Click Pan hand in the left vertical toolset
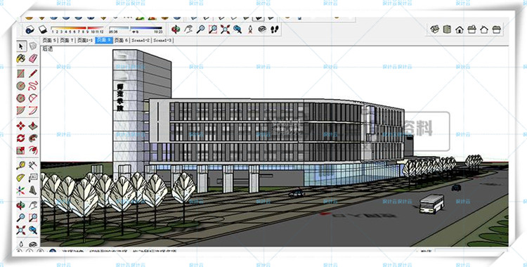The image size is (527, 267). pyautogui.click(x=33, y=205)
